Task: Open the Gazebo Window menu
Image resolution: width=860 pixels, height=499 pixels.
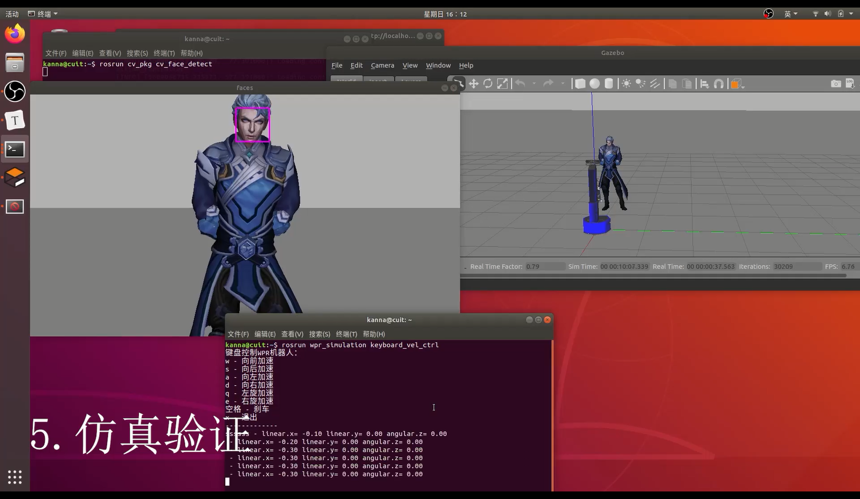Action: point(438,65)
